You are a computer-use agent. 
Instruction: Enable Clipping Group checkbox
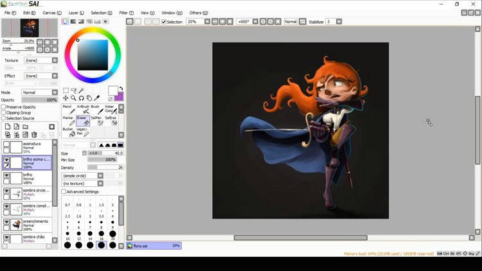click(x=3, y=112)
